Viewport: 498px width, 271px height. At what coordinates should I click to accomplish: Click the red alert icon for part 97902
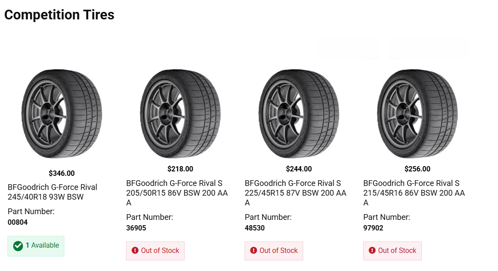coord(372,251)
